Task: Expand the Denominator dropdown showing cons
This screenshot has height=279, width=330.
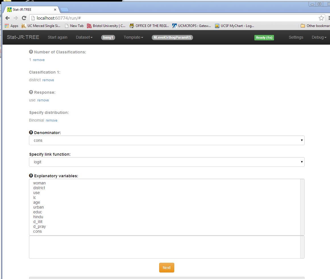Action: [167, 140]
